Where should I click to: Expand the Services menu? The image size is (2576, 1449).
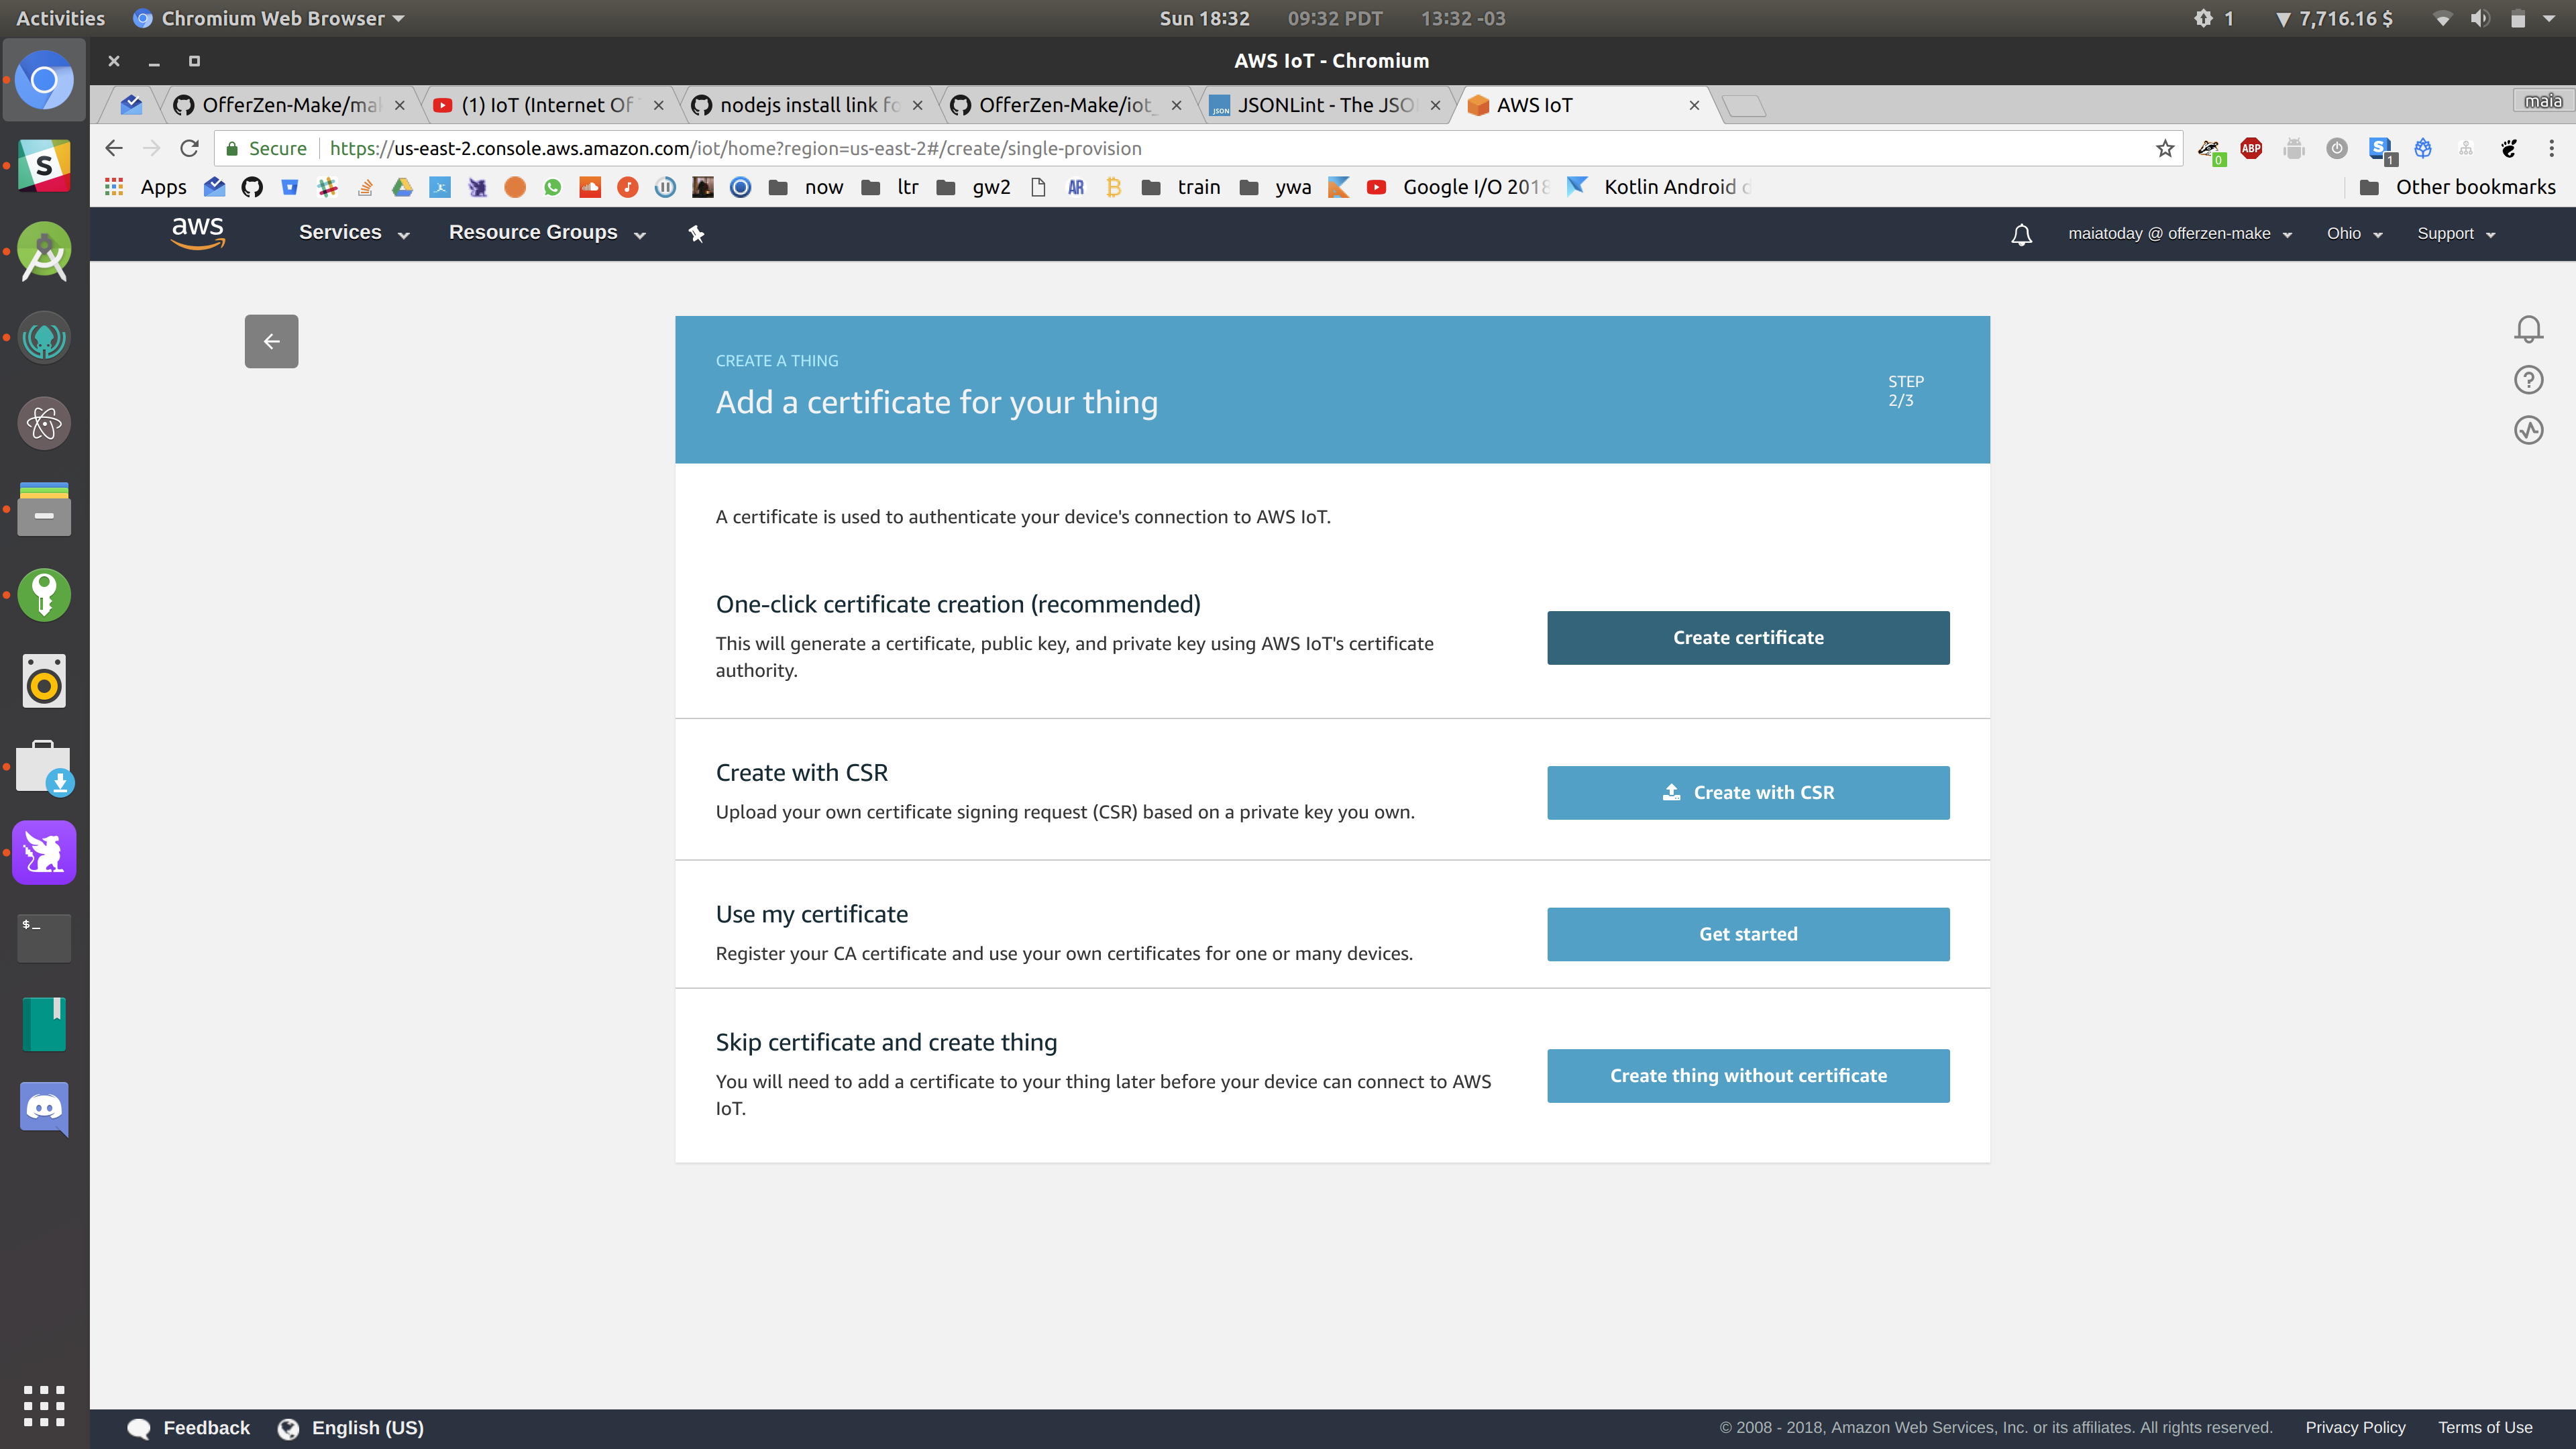click(354, 232)
